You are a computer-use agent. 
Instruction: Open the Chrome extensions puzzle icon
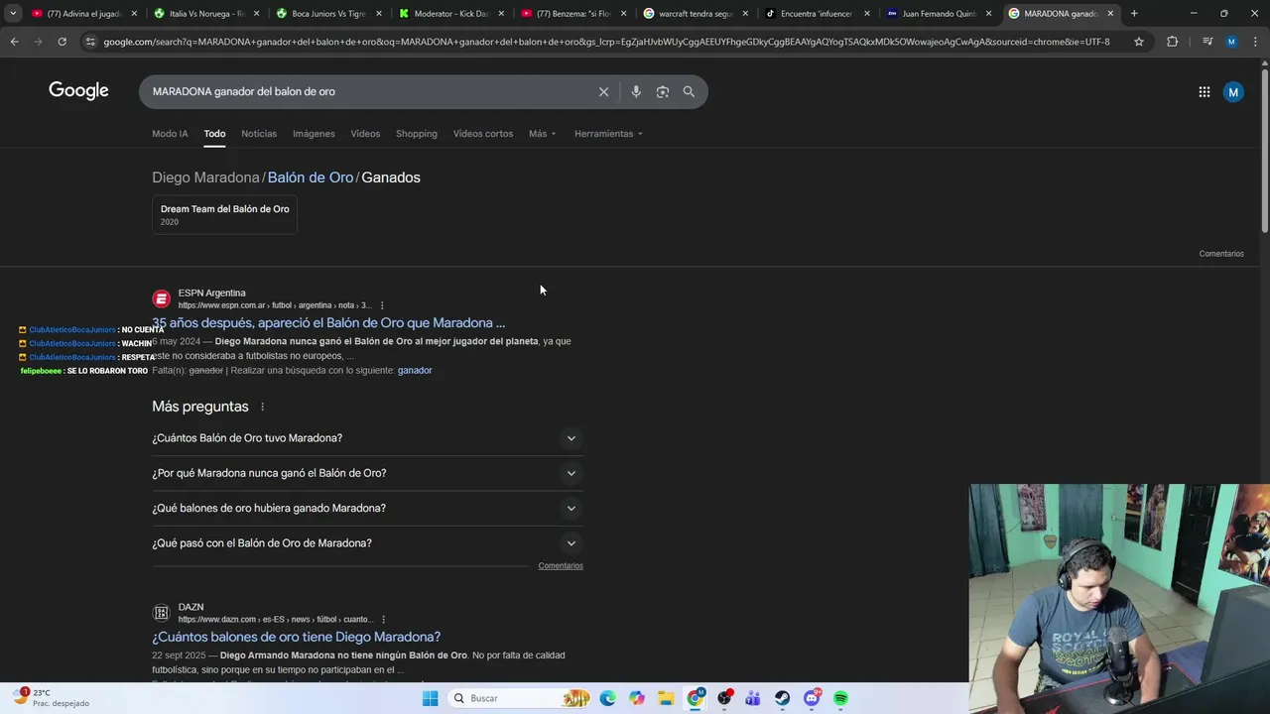click(1172, 42)
